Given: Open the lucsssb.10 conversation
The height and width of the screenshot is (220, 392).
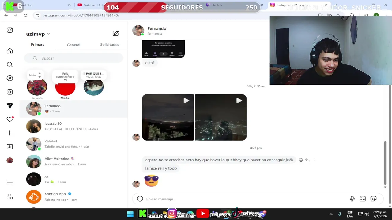Looking at the screenshot, I should pyautogui.click(x=73, y=126).
